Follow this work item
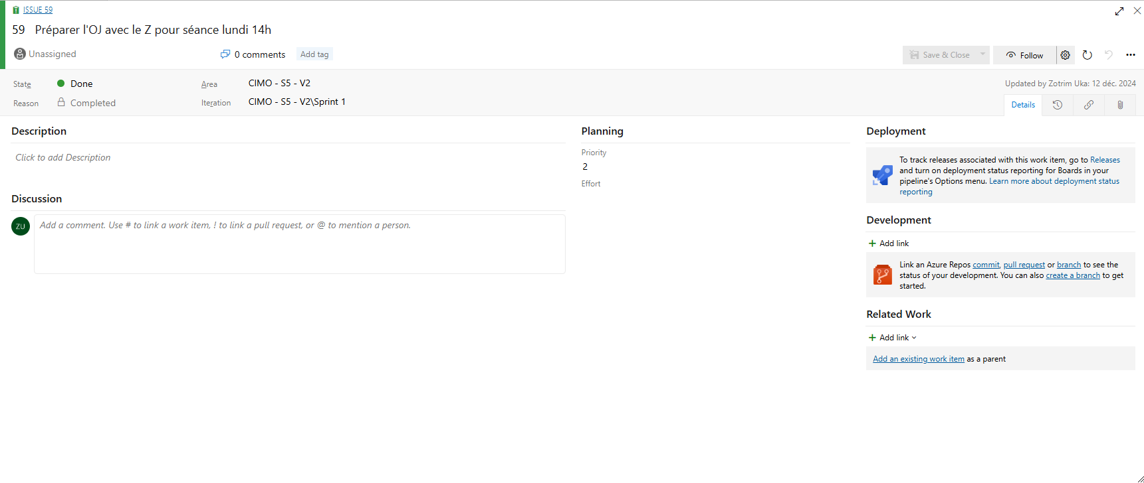The height and width of the screenshot is (483, 1144). (1024, 55)
